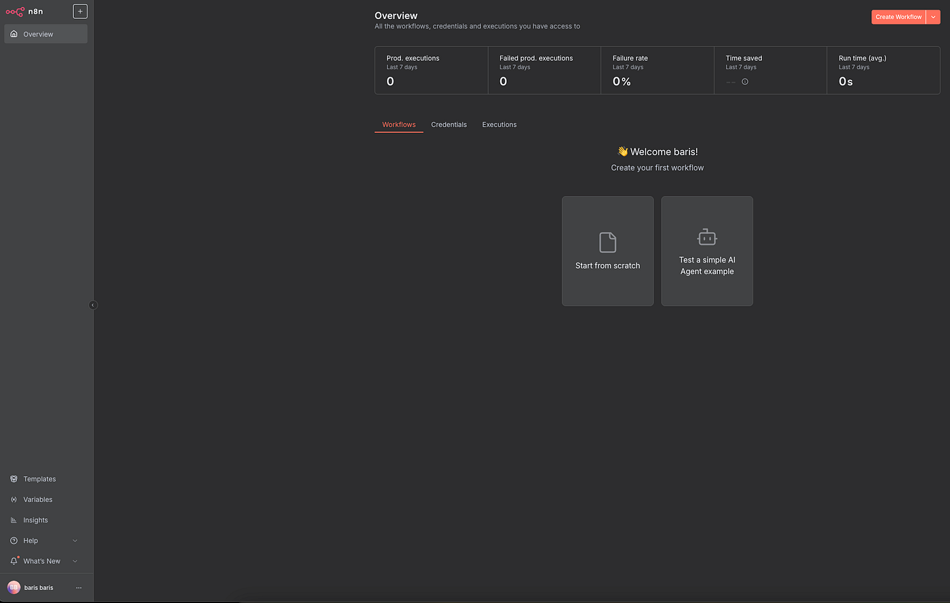Click the n8n logo icon

click(15, 12)
